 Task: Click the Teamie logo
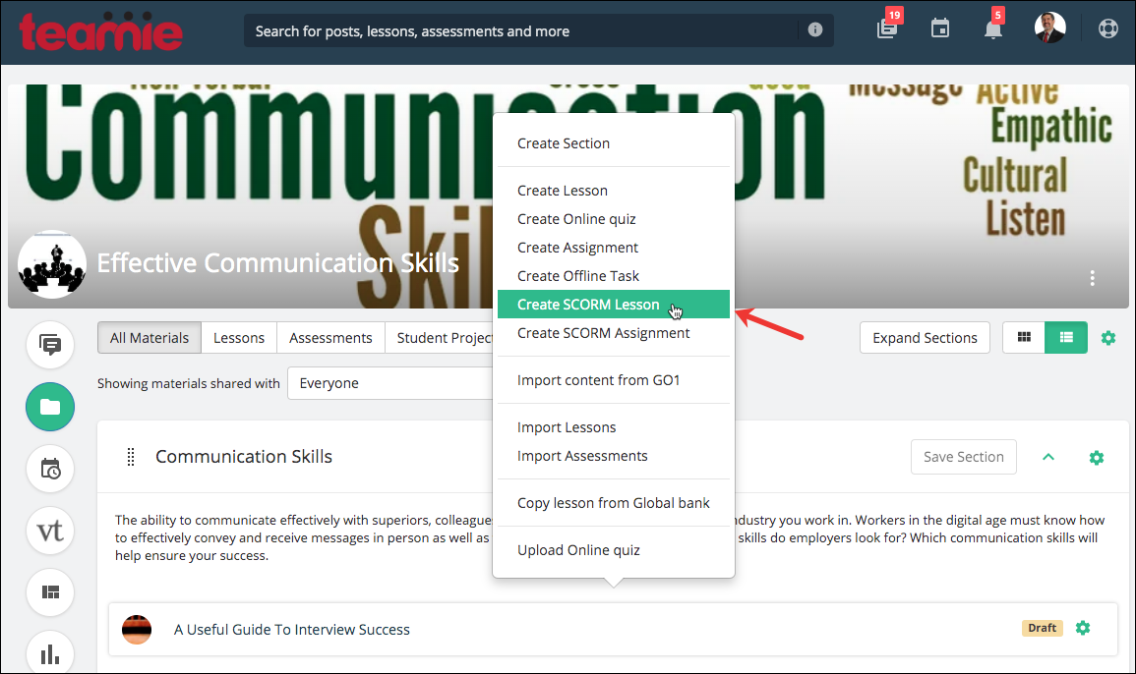coord(100,31)
